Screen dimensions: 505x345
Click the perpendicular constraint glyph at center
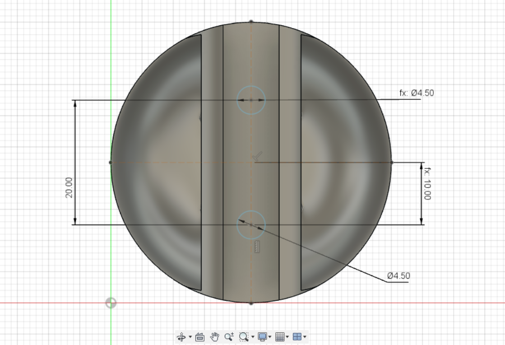257,157
